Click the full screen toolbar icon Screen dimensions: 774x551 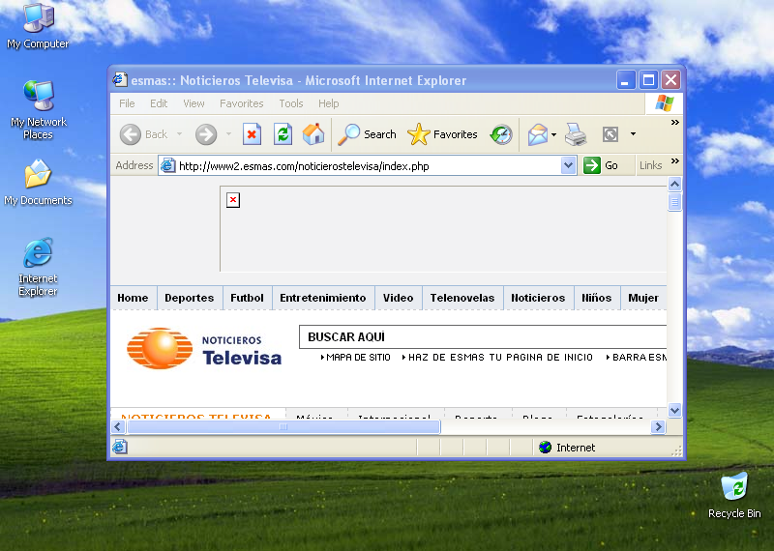pyautogui.click(x=610, y=134)
